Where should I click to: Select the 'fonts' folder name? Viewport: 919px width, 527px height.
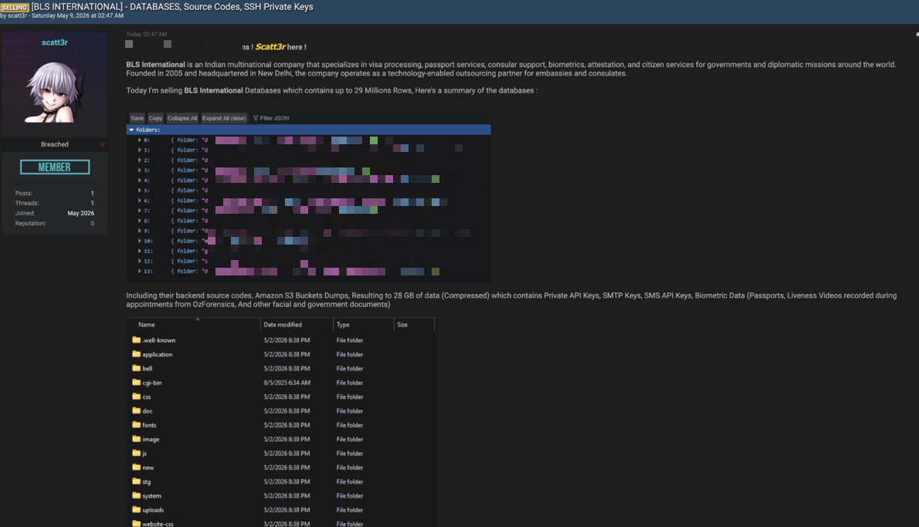click(x=149, y=425)
